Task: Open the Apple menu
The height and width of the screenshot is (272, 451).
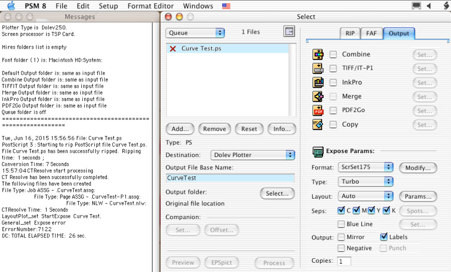Action: (11, 6)
